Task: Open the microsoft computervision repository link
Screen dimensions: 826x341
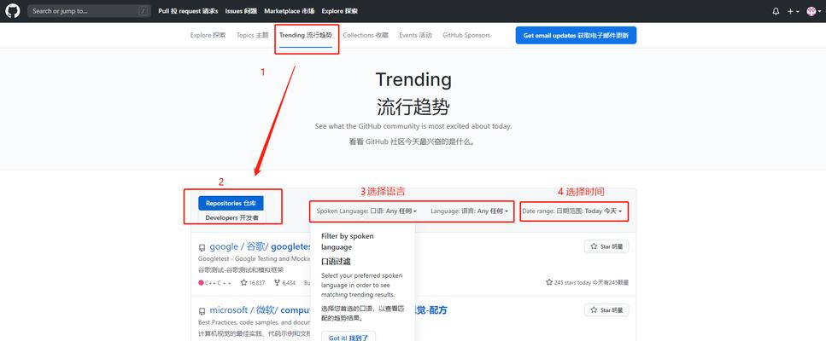Action: (x=261, y=310)
